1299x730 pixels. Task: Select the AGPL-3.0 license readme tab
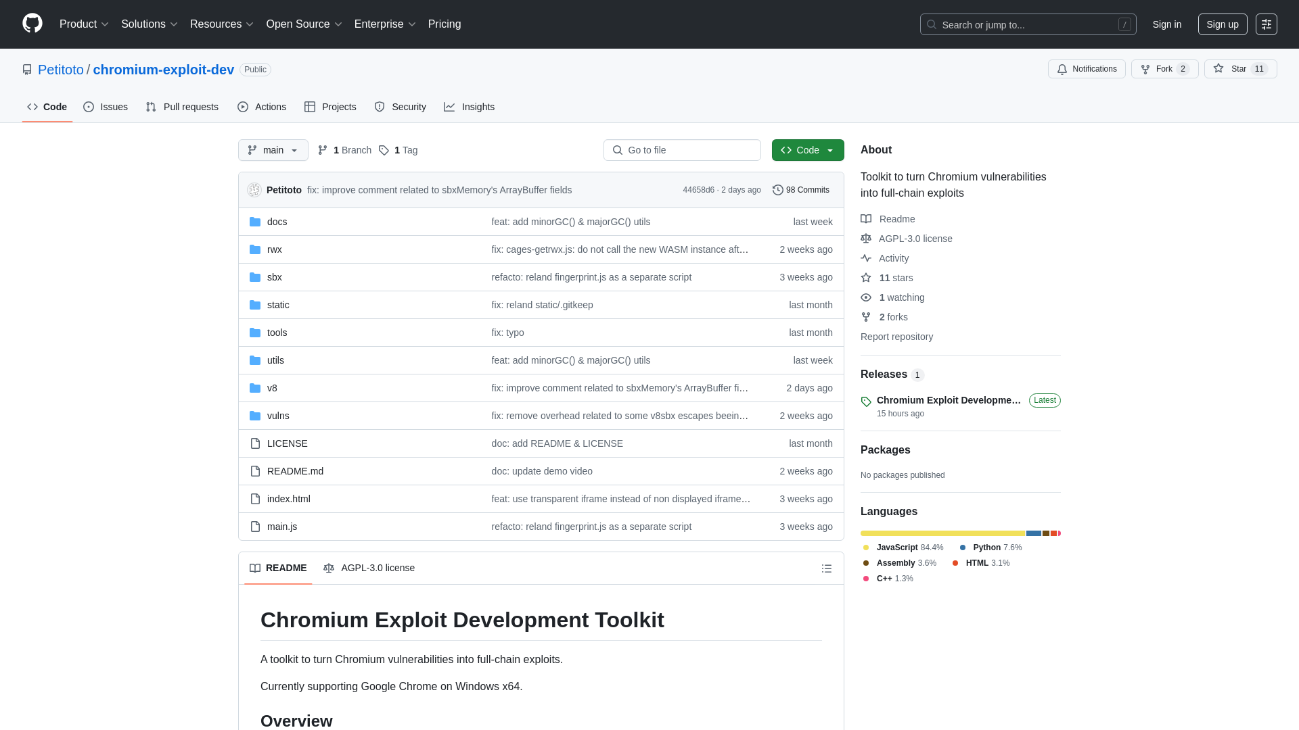(369, 568)
